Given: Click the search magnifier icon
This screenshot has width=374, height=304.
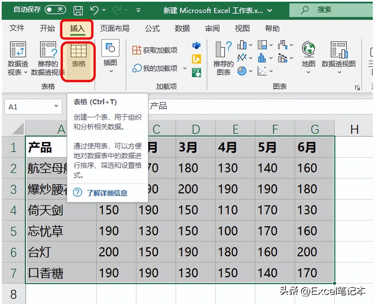Looking at the screenshot, I should click(x=305, y=10).
